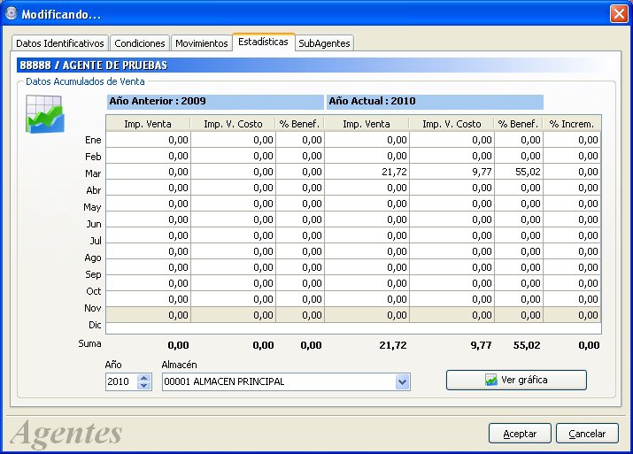The image size is (633, 454).
Task: Click the chart icon on Ver gráfica button
Action: coord(490,380)
